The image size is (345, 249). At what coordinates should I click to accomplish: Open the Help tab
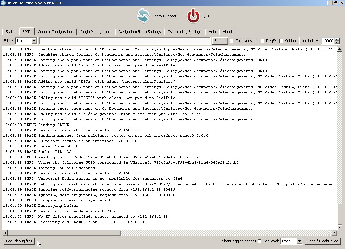coord(212,32)
